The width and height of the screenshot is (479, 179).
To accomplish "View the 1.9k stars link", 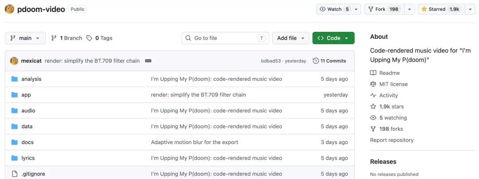I will tap(387, 107).
